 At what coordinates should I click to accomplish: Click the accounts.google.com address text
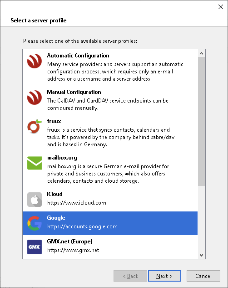pyautogui.click(x=82, y=226)
